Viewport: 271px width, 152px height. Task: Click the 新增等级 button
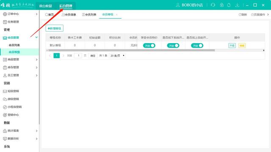pos(55,28)
